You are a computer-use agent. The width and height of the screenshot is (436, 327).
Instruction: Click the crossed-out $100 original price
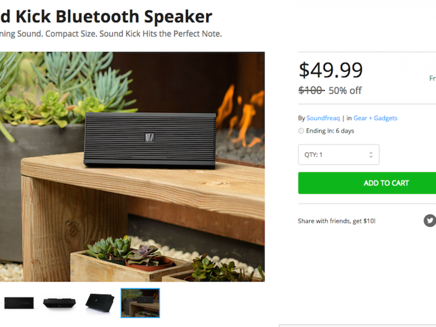(x=311, y=90)
